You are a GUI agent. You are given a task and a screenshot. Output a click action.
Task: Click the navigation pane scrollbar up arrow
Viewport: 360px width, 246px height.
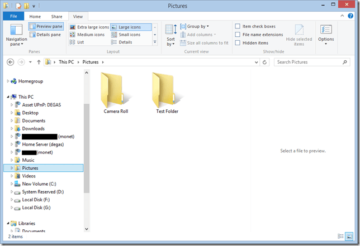click(x=87, y=73)
